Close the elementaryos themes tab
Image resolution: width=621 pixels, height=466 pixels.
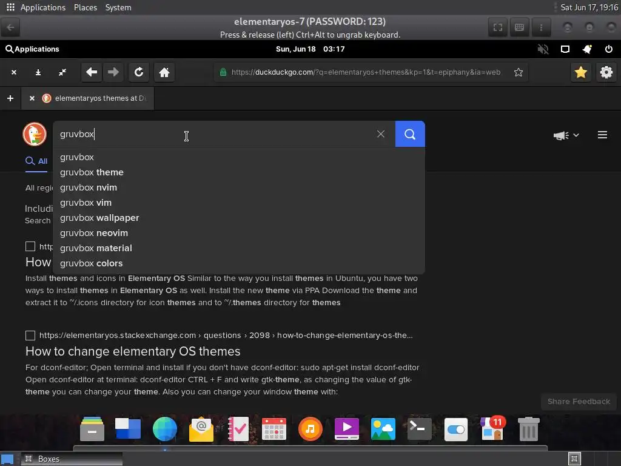pos(32,98)
